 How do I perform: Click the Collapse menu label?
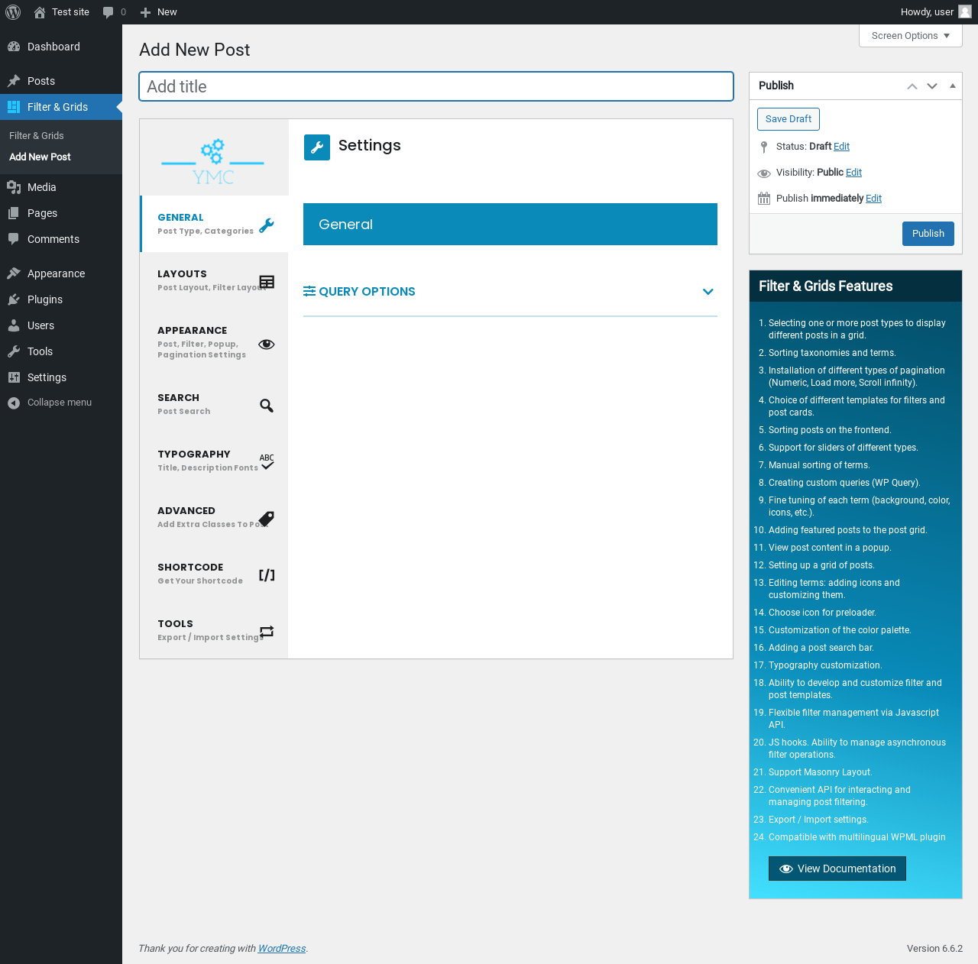click(60, 403)
